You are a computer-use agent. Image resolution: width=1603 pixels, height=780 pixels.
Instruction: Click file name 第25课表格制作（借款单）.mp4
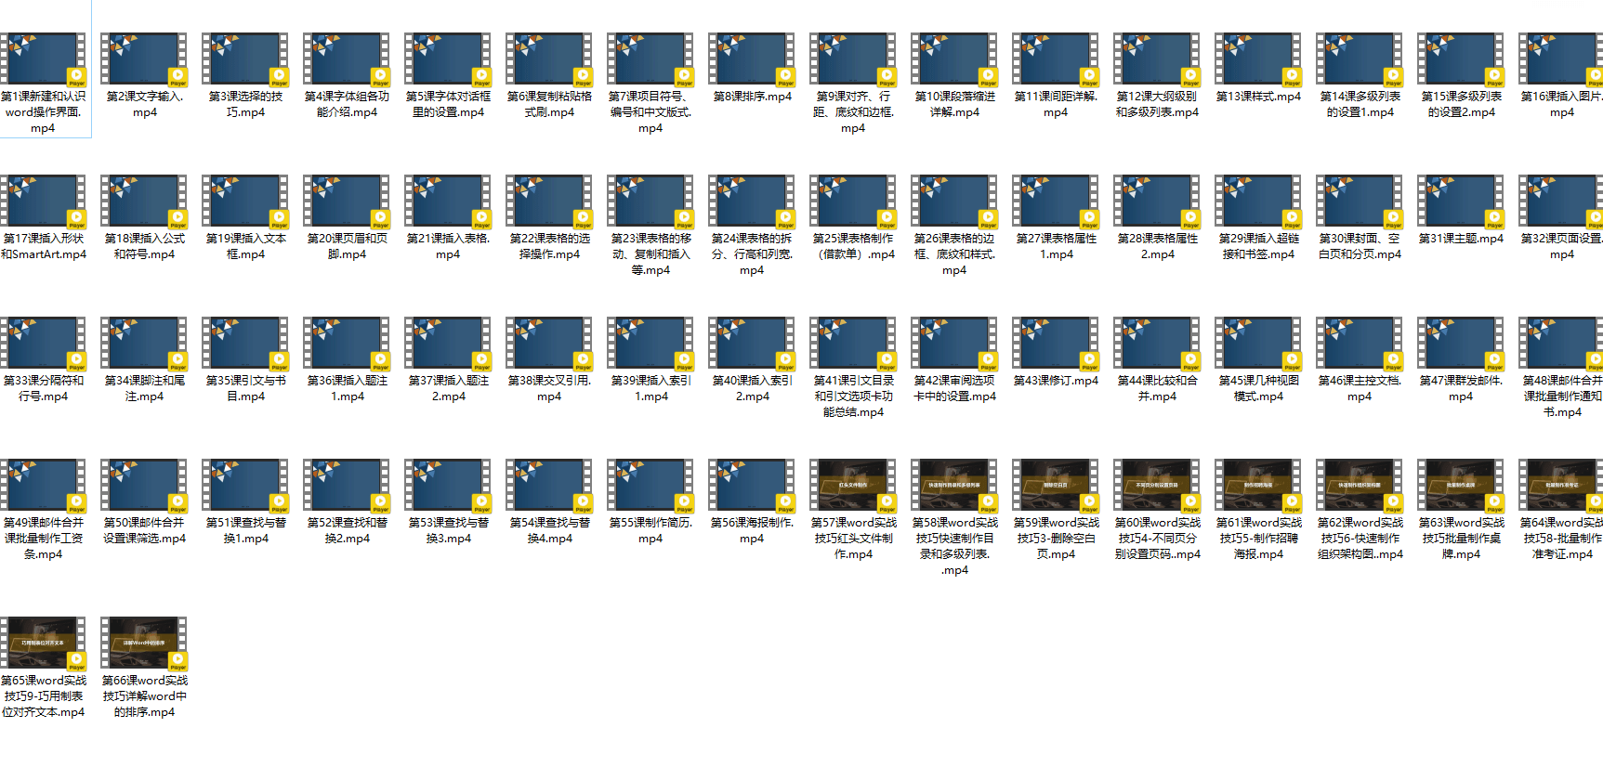point(853,246)
